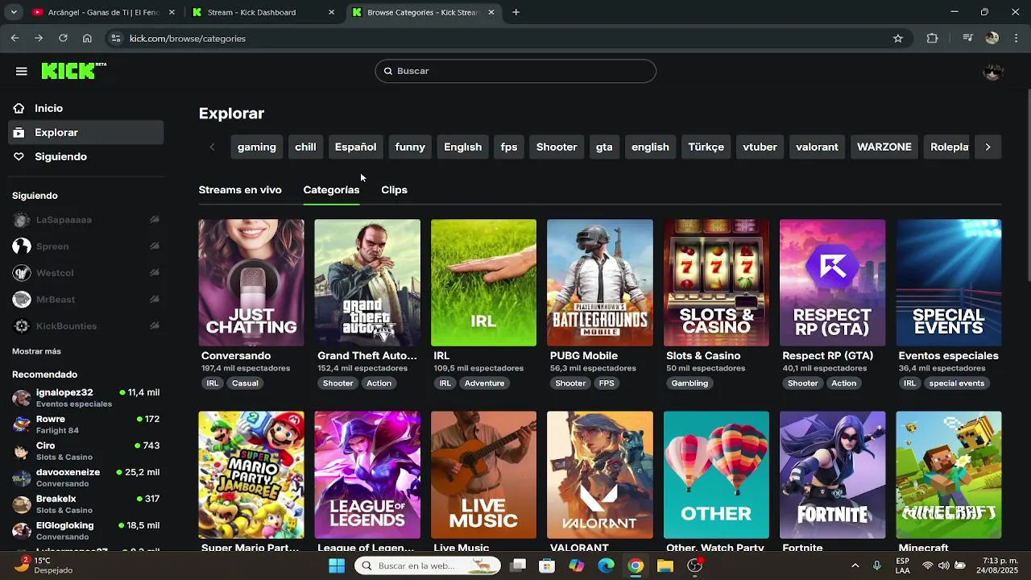Screen dimensions: 1031x580
Task: Open Super Mario Party Jamboree thumbnail
Action: (x=251, y=474)
